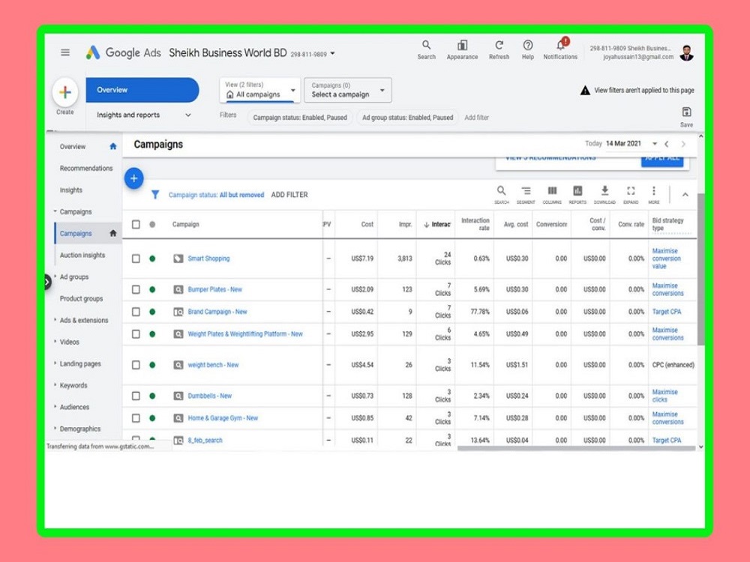750x562 pixels.
Task: Select the blue Overview tab
Action: [x=142, y=90]
